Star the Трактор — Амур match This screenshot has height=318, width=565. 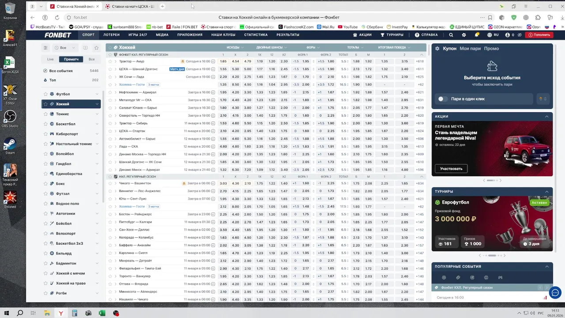(110, 61)
